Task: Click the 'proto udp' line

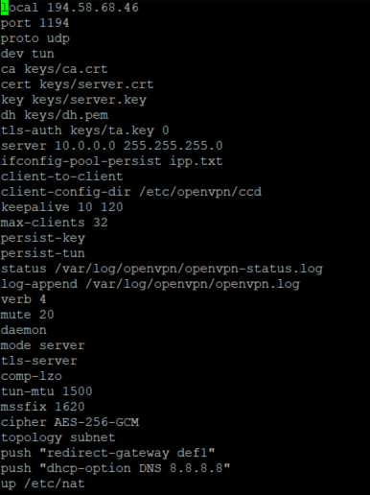Action: coord(35,38)
